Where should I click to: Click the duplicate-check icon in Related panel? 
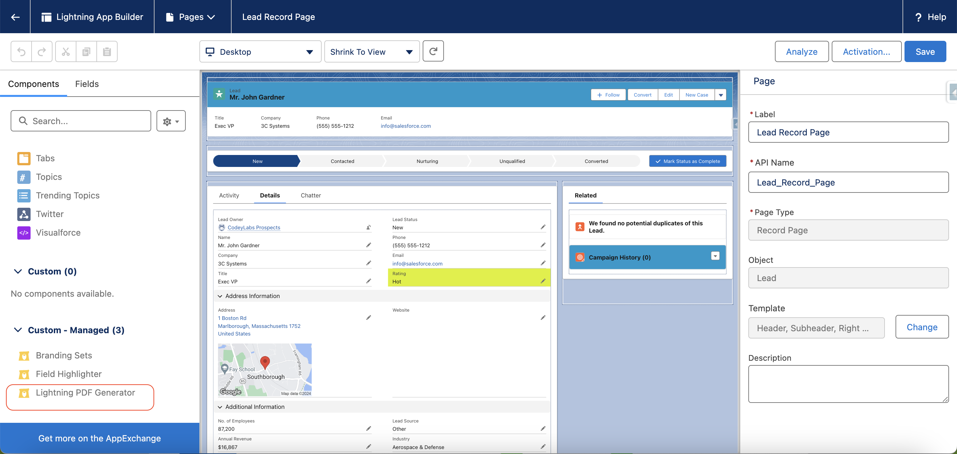pyautogui.click(x=580, y=226)
